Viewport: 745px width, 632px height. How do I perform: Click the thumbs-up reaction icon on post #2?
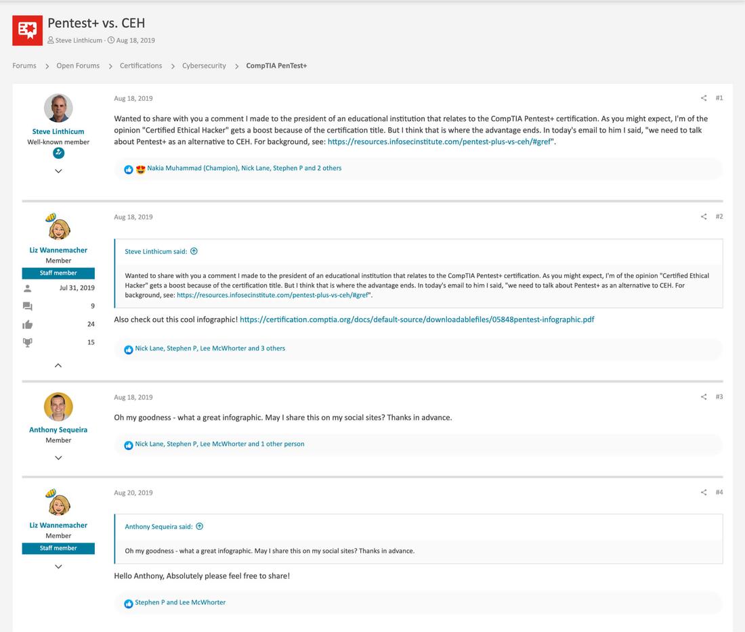click(129, 349)
